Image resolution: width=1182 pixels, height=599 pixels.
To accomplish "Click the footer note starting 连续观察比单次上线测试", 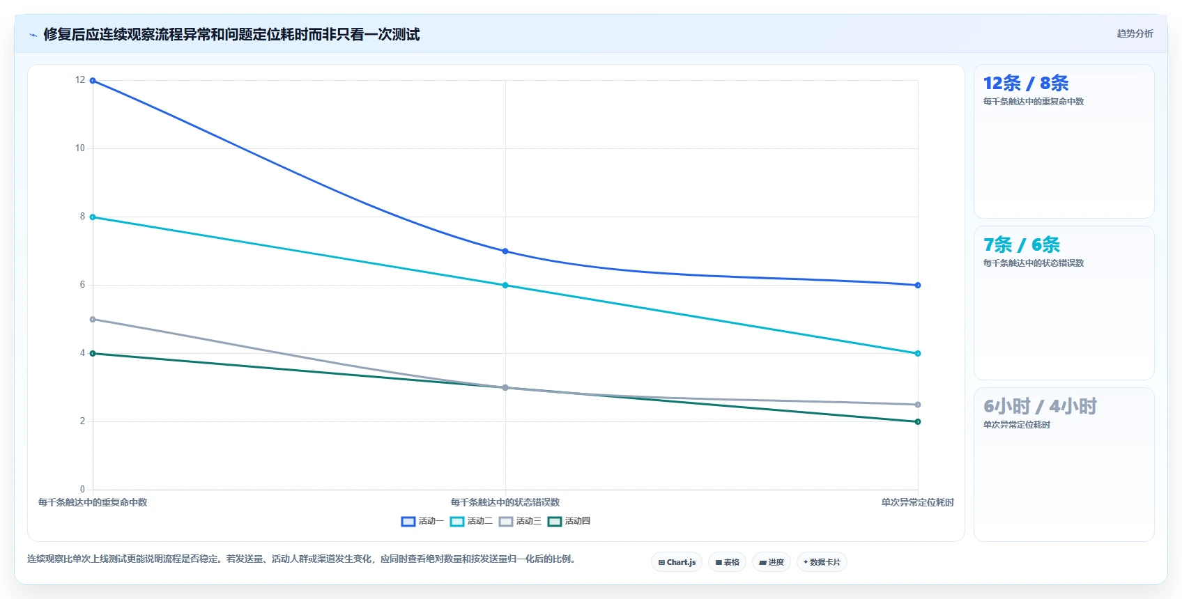I will tap(301, 559).
